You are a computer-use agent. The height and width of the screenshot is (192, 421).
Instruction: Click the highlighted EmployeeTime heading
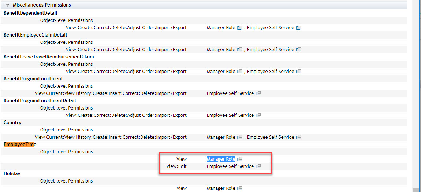point(20,144)
